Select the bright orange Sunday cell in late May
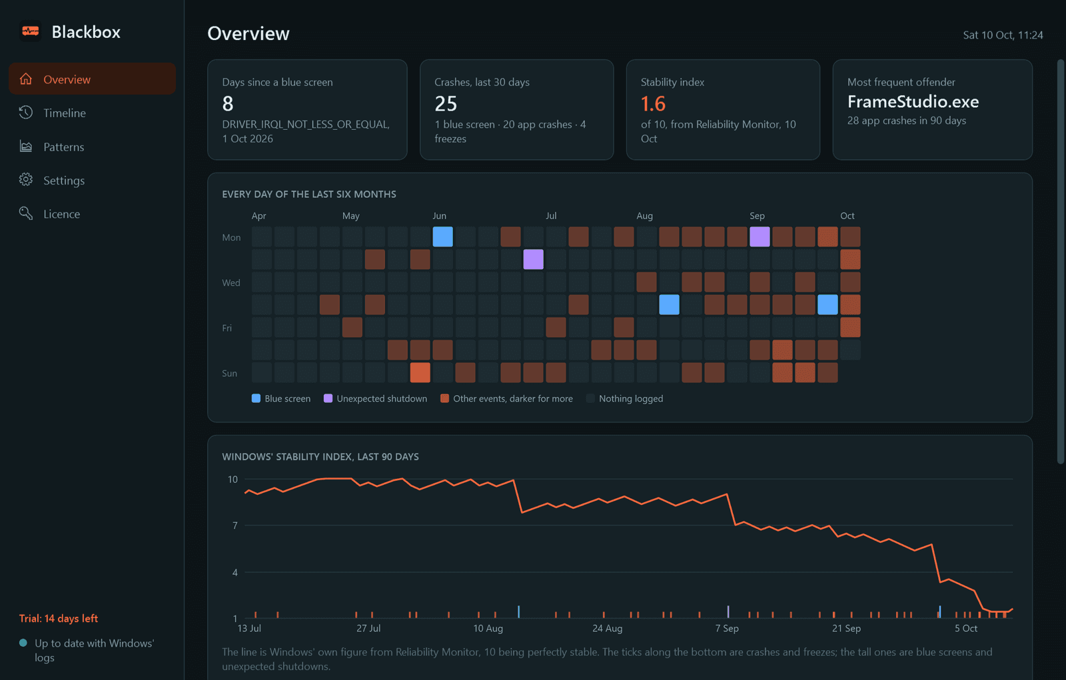Screen dimensions: 1066x680 click(x=420, y=372)
